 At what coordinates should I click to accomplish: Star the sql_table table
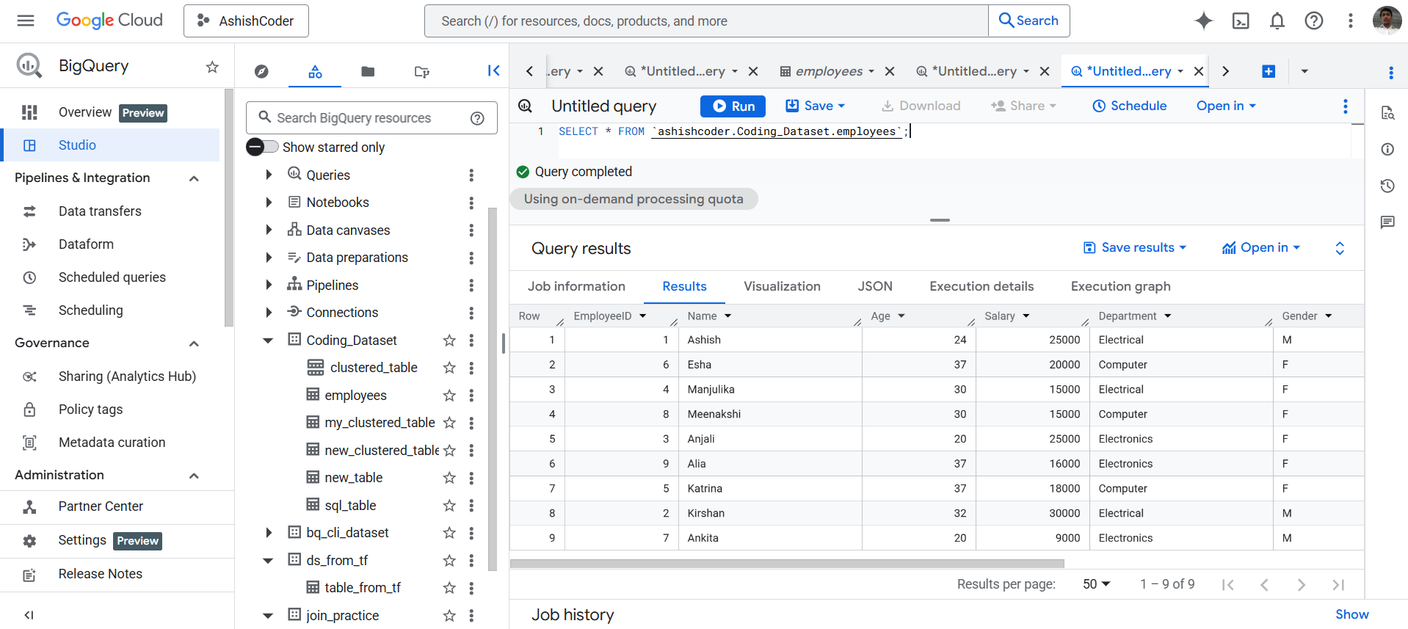click(449, 506)
